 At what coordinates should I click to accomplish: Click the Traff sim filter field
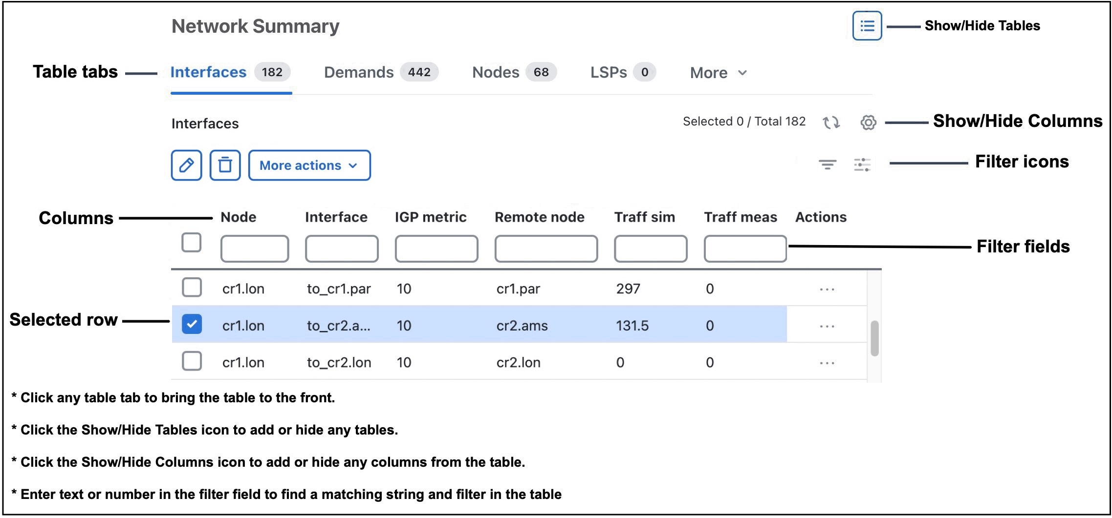(651, 249)
